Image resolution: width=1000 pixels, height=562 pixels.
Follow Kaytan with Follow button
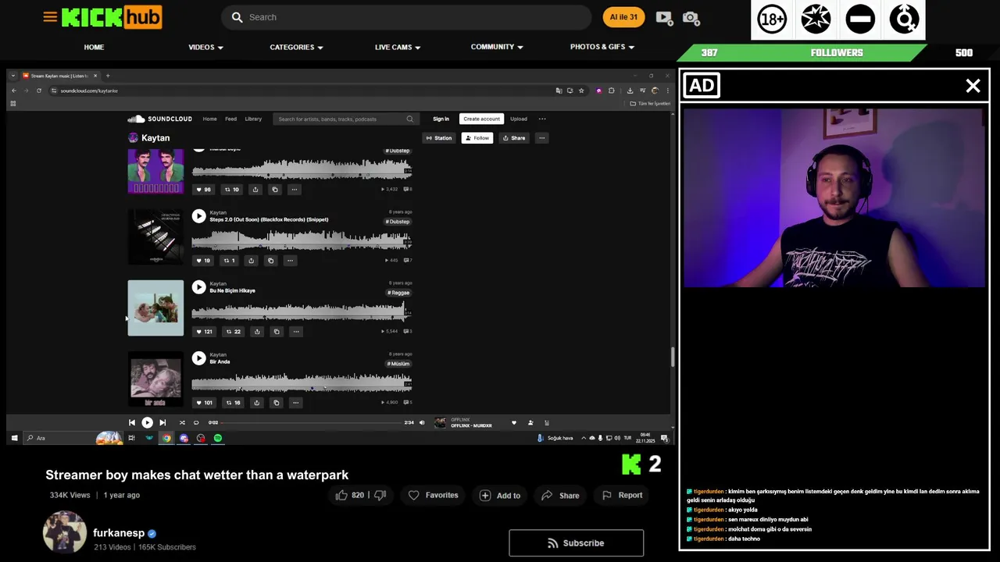pyautogui.click(x=477, y=138)
